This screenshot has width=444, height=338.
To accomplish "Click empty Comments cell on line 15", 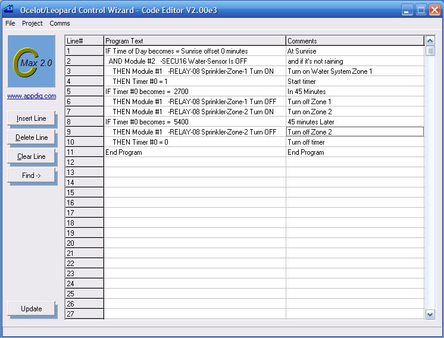I will [355, 192].
